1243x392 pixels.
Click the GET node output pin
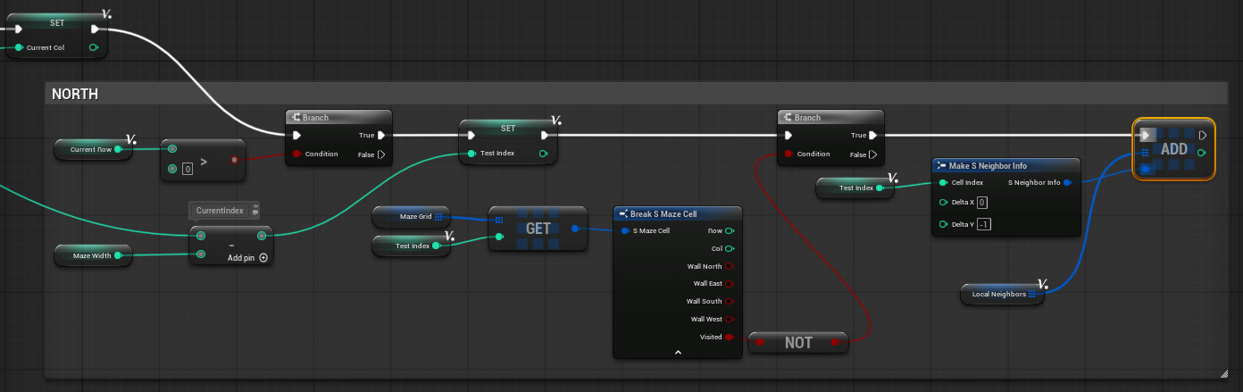pyautogui.click(x=575, y=229)
